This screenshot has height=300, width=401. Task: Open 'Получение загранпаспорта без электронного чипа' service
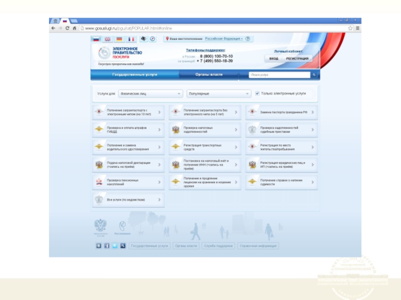pyautogui.click(x=205, y=112)
